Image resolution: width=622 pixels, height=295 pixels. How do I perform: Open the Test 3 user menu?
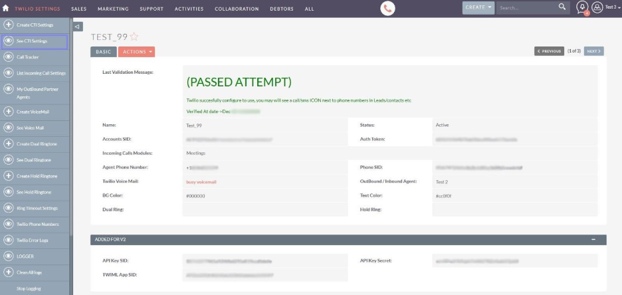[x=613, y=7]
